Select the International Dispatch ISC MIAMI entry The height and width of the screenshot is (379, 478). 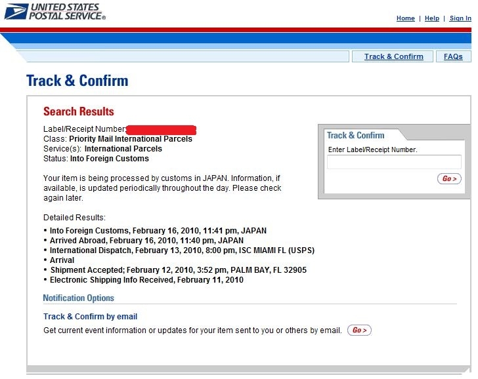(x=182, y=250)
